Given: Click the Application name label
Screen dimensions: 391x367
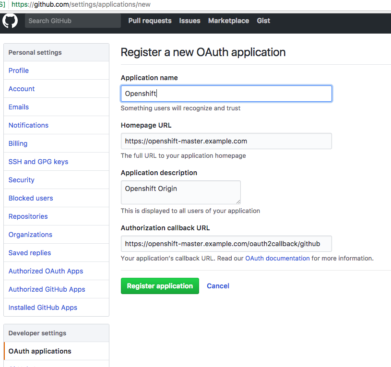Looking at the screenshot, I should pyautogui.click(x=149, y=78).
